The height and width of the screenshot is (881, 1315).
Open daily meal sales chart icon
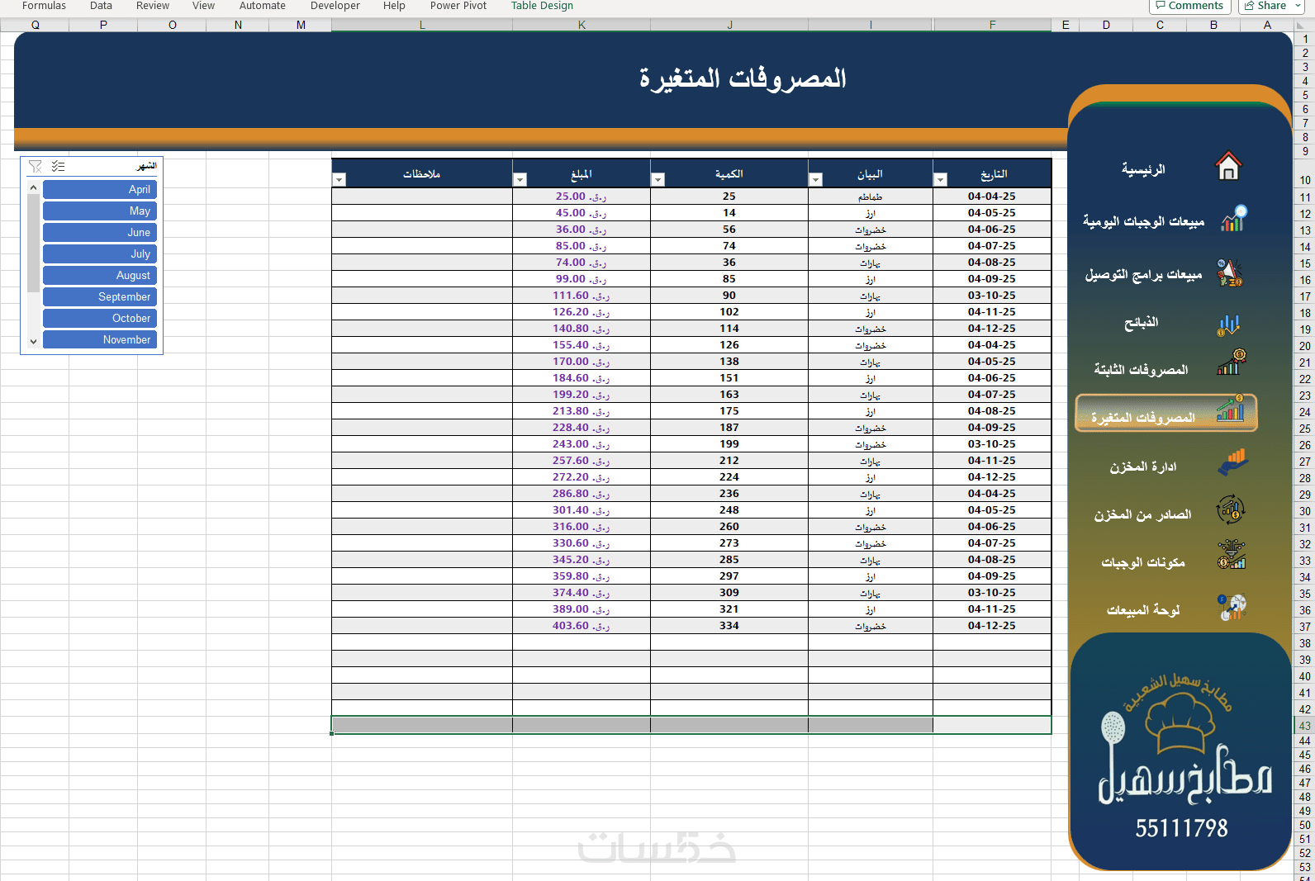[1233, 219]
